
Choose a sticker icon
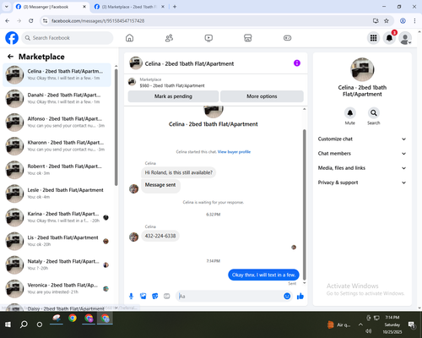[155, 296]
